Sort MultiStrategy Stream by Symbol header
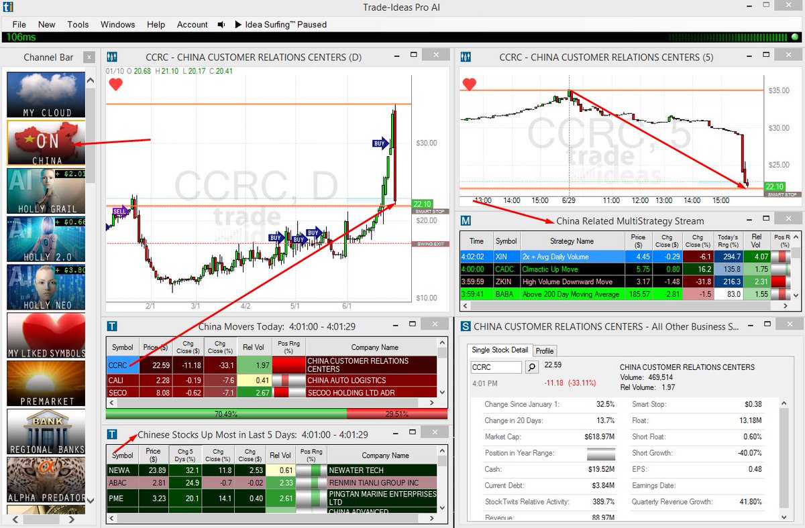Image resolution: width=805 pixels, height=528 pixels. [506, 241]
